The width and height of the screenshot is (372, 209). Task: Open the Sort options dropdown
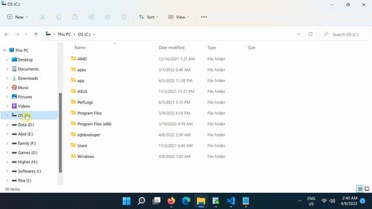pos(149,17)
